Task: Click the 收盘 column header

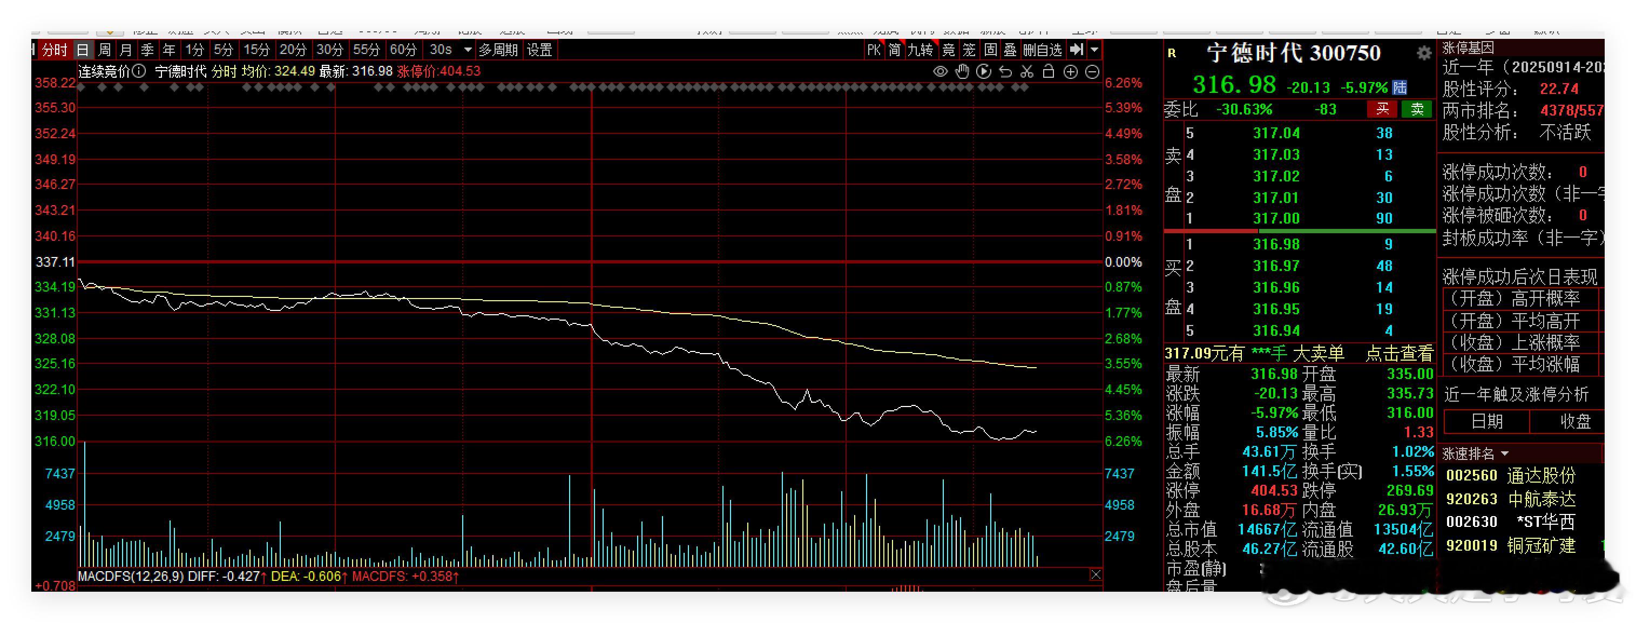Action: [x=1575, y=422]
